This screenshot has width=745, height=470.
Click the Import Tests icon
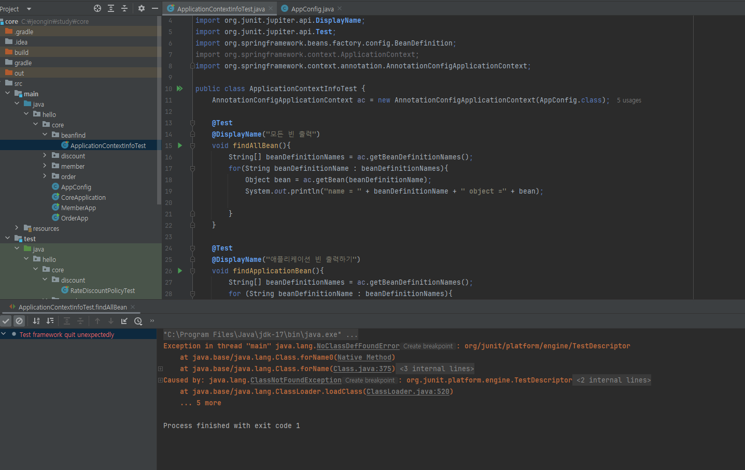coord(124,321)
